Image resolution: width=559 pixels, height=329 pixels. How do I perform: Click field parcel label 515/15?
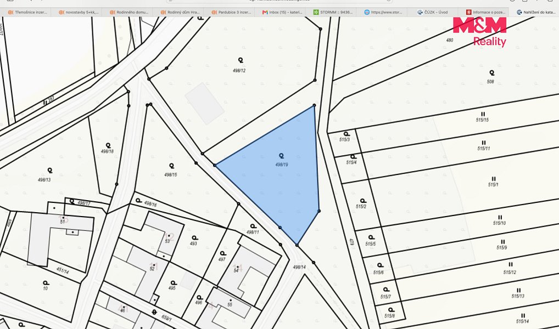pyautogui.click(x=482, y=120)
